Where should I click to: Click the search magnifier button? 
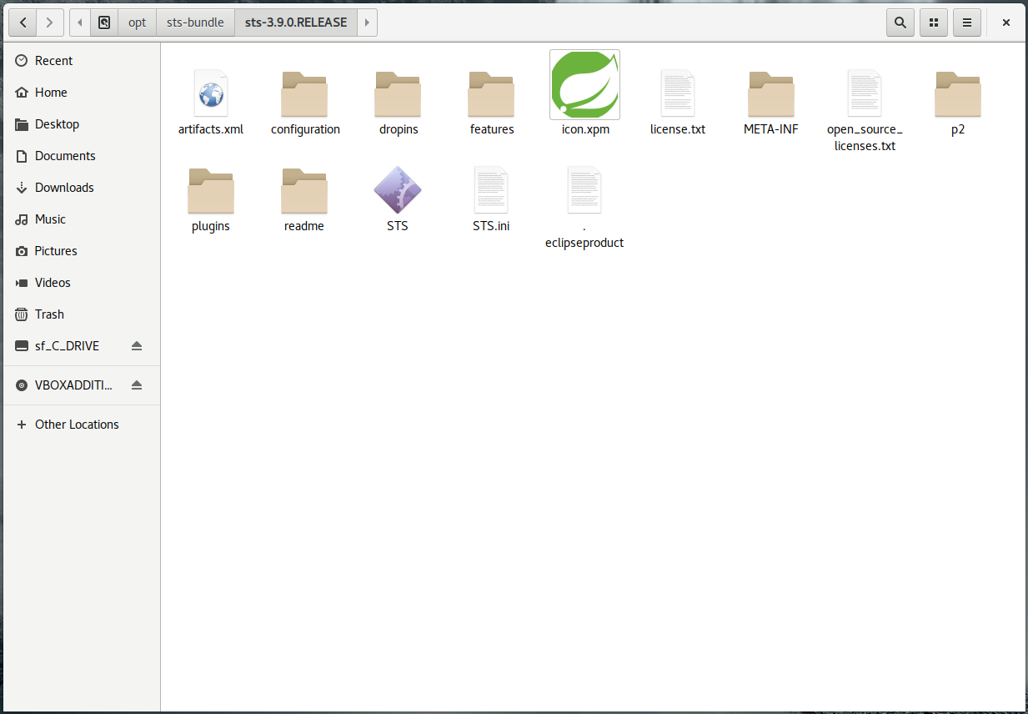pyautogui.click(x=900, y=23)
